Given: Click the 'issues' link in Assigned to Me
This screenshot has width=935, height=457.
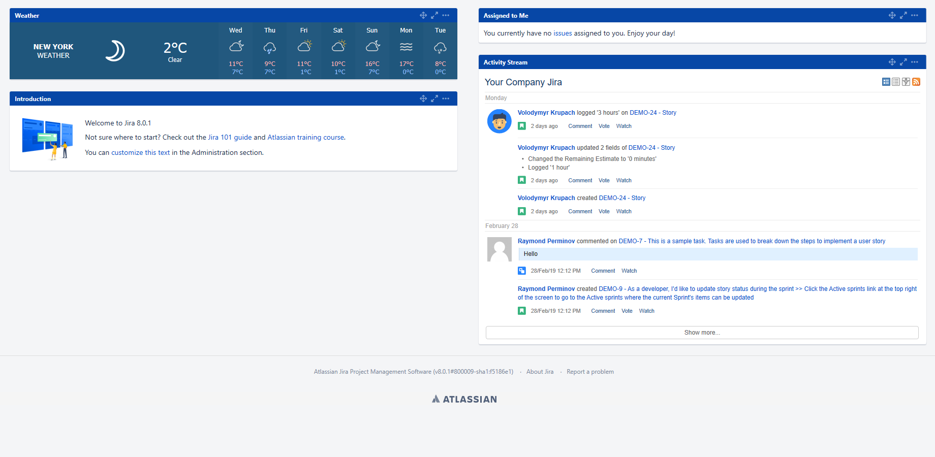Looking at the screenshot, I should tap(562, 33).
